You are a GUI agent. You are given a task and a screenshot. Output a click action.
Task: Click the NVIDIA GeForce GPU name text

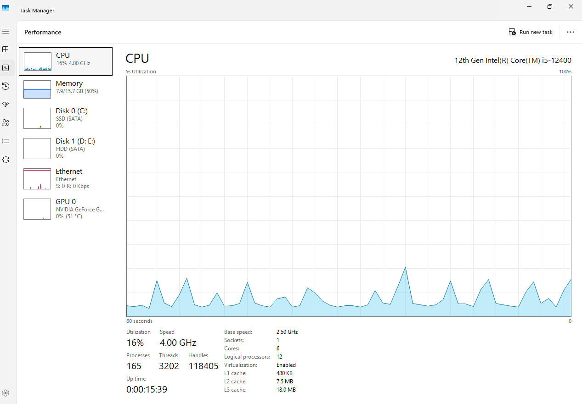coord(80,210)
